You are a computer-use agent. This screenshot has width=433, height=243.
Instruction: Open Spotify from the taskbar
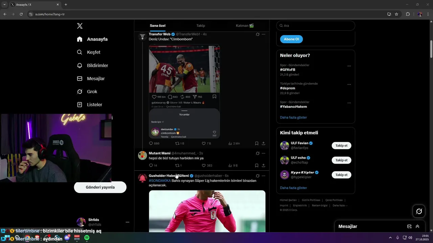pyautogui.click(x=87, y=238)
